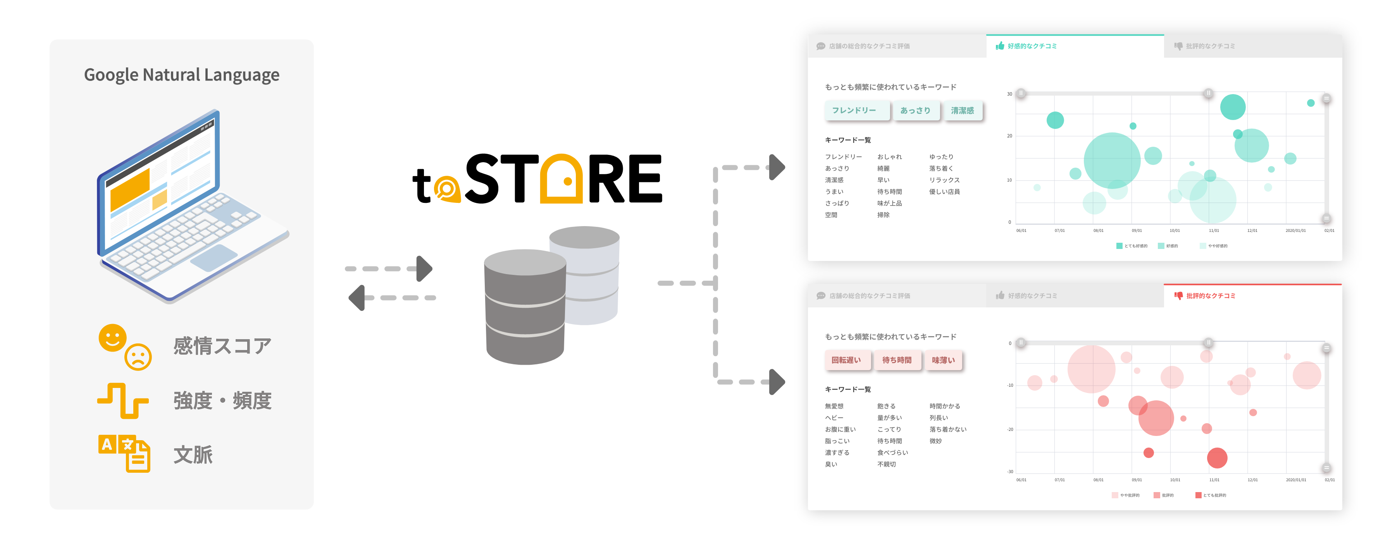Screen dimensions: 1390x549
Task: Adjust right handle of the green chart's horizontal range slider
Action: pos(1209,93)
